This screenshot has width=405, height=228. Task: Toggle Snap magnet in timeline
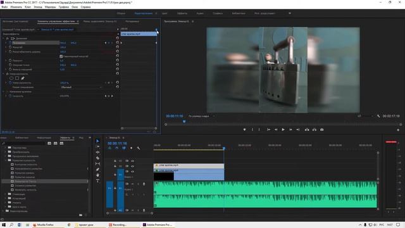[x=116, y=148]
